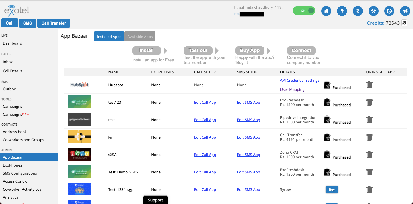Edit Call App for kin

(205, 137)
